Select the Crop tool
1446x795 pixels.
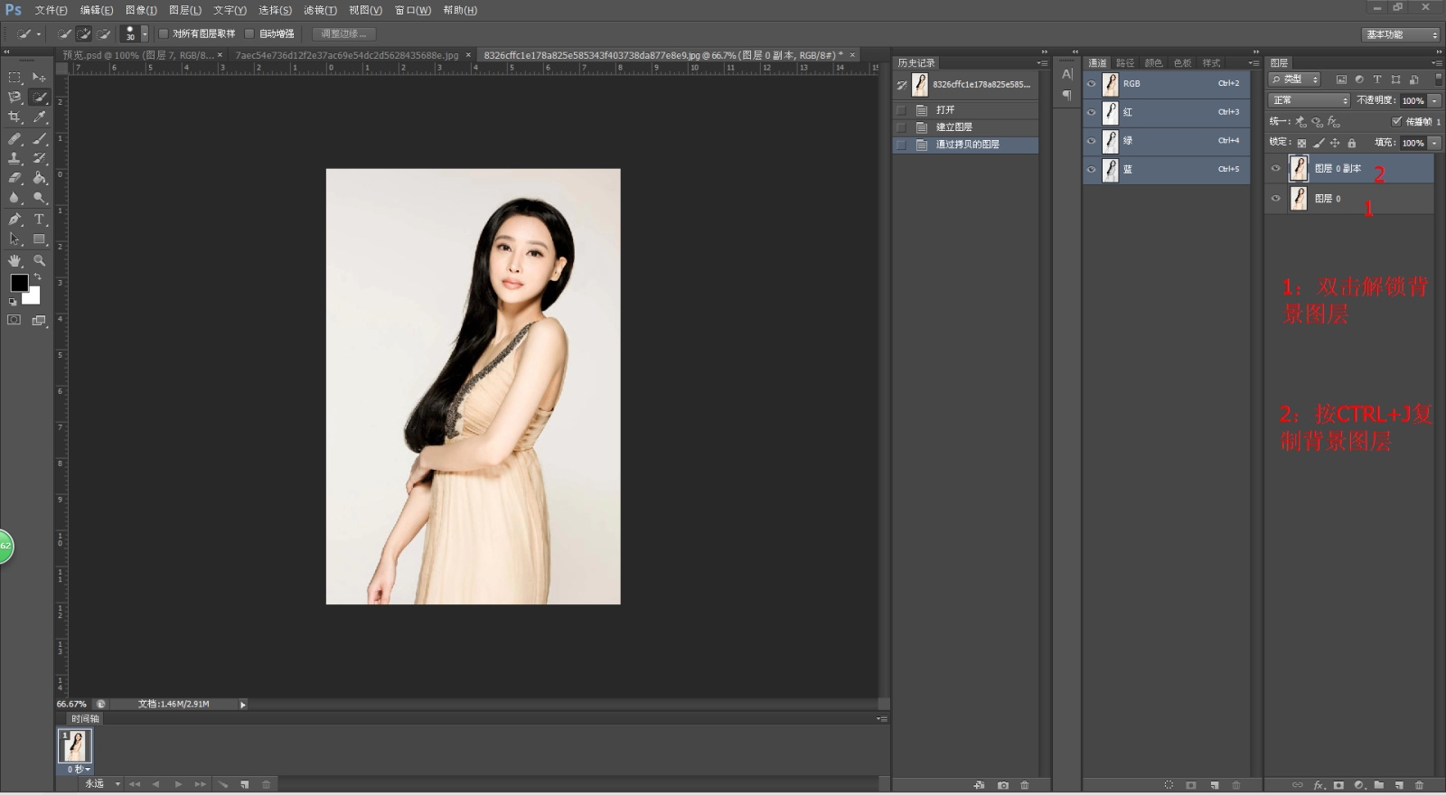14,117
